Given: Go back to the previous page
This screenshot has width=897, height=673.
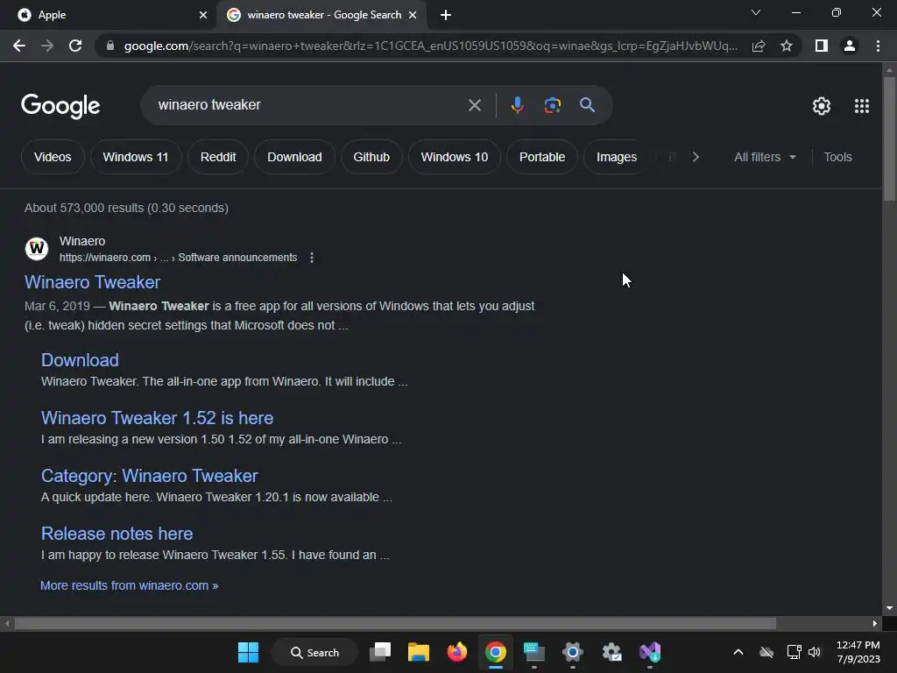Looking at the screenshot, I should [19, 46].
